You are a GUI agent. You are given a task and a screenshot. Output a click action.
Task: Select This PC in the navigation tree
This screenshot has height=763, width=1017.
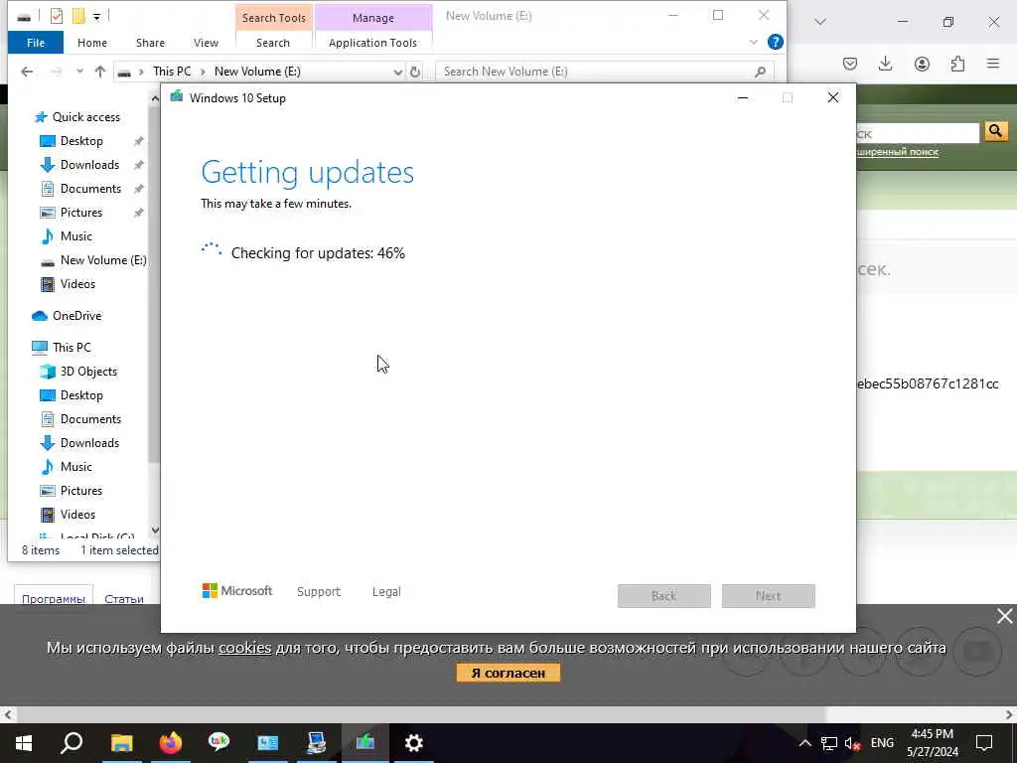[x=72, y=347]
